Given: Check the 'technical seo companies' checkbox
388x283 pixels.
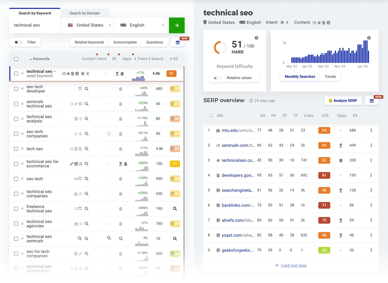Looking at the screenshot, I should click(x=16, y=194).
